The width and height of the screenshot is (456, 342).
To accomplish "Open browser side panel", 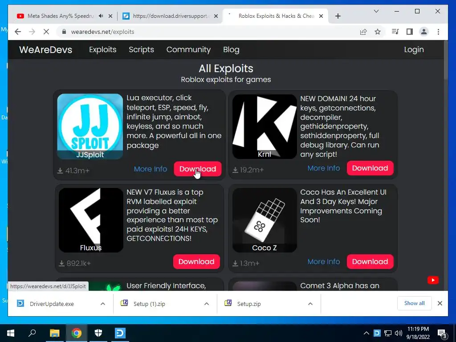I will click(410, 32).
